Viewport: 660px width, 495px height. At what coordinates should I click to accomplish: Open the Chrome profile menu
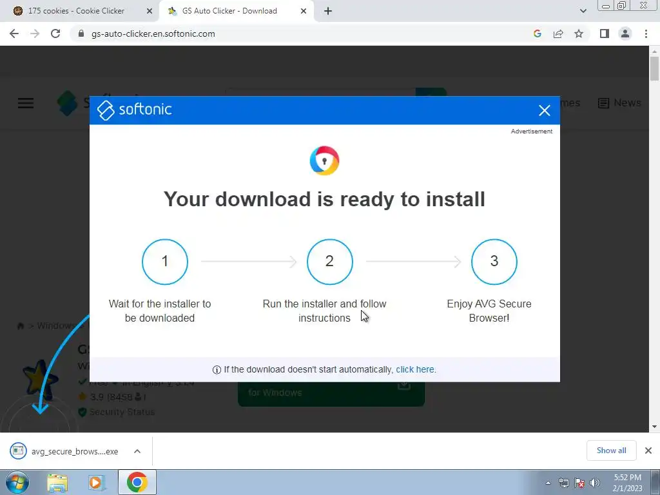(x=625, y=34)
